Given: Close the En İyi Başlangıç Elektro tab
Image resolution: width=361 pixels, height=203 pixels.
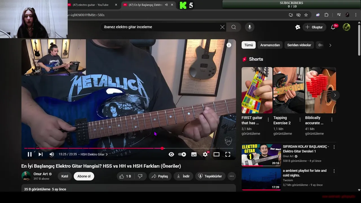Looking at the screenshot, I should (172, 5).
